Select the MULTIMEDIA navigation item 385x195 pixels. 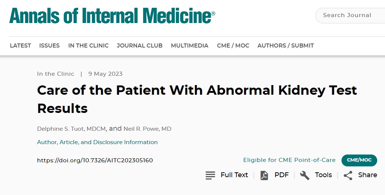pyautogui.click(x=190, y=46)
